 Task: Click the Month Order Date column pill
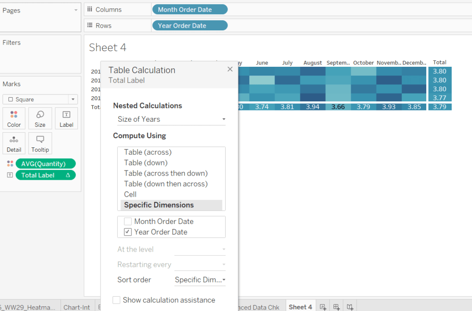click(190, 9)
